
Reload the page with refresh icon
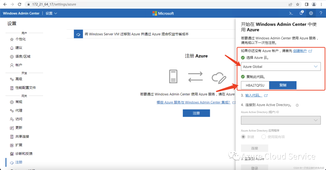tap(20, 4)
